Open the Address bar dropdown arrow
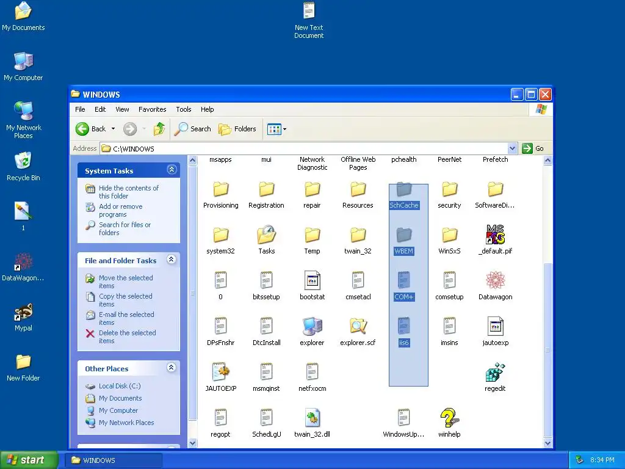Viewport: 625px width, 469px height. point(513,149)
